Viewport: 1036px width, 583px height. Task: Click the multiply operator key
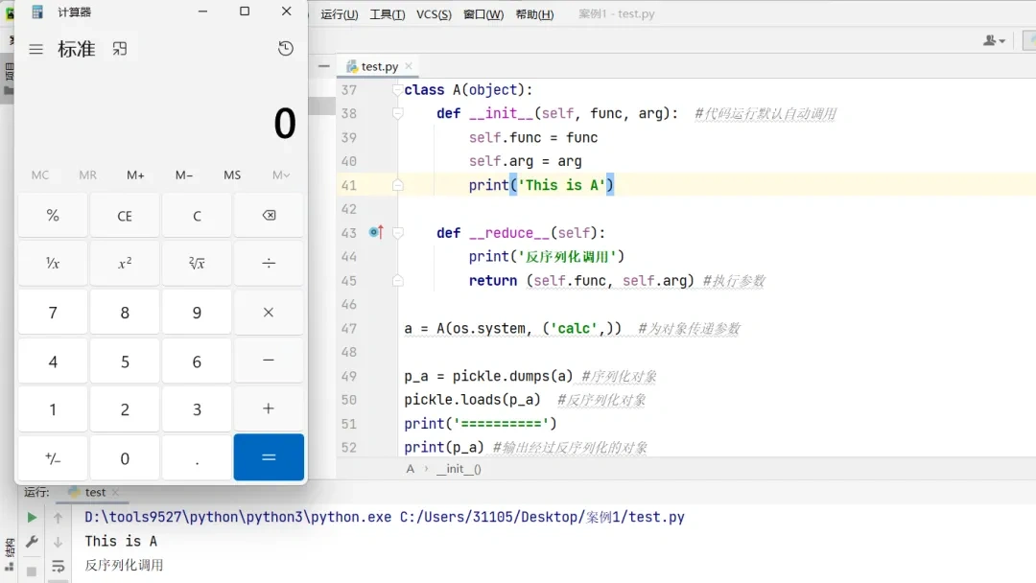click(x=269, y=313)
